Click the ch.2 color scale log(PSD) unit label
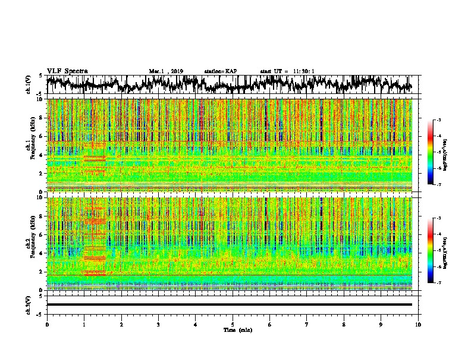The height and width of the screenshot is (364, 471). 445,253
